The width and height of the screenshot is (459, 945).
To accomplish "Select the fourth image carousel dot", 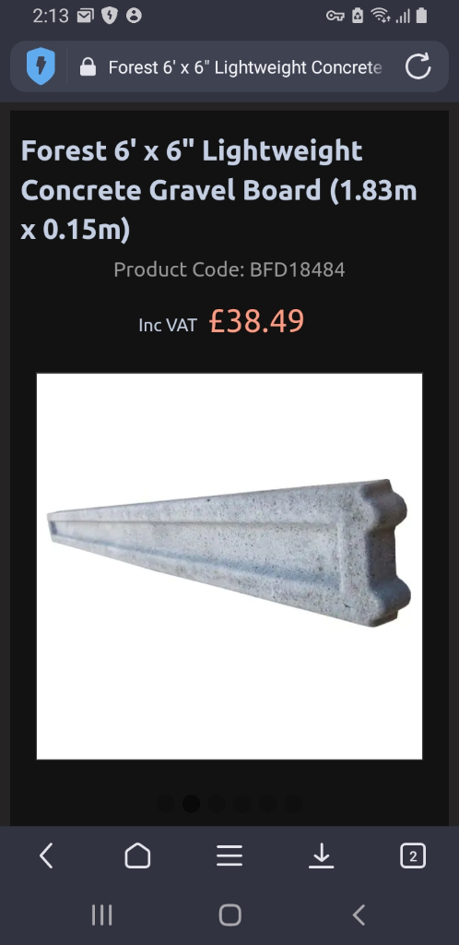I will tap(241, 804).
